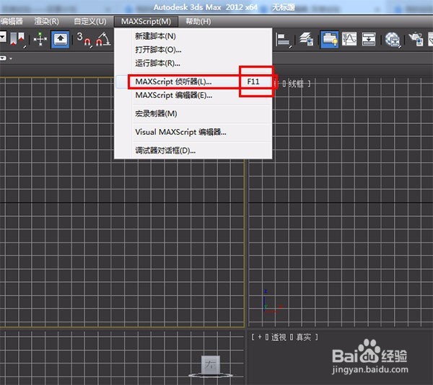Toggle Angle Snap icon

click(x=103, y=39)
